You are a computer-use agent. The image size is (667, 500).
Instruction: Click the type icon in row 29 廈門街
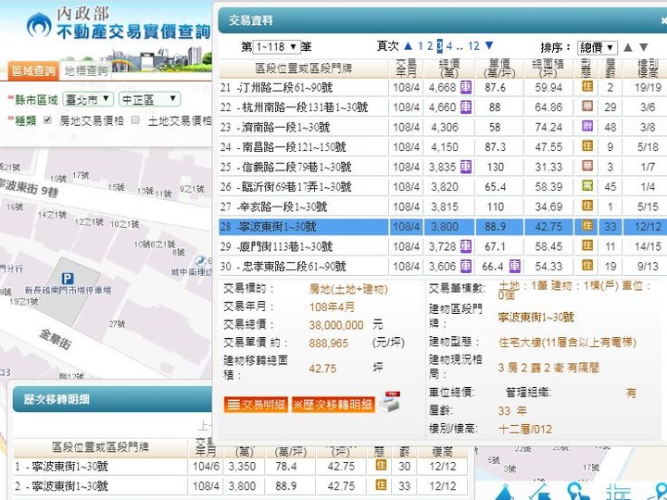pyautogui.click(x=587, y=245)
